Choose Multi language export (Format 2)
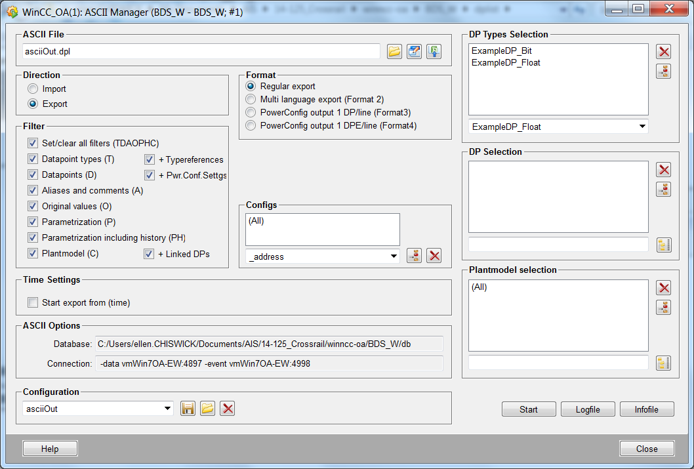694x469 pixels. [250, 100]
